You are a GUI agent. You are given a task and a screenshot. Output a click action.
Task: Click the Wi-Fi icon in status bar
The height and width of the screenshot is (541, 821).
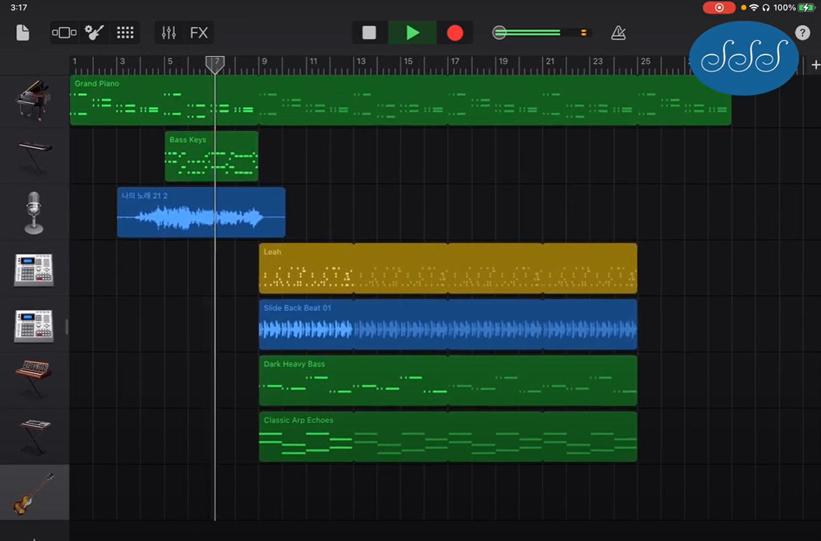pyautogui.click(x=753, y=7)
